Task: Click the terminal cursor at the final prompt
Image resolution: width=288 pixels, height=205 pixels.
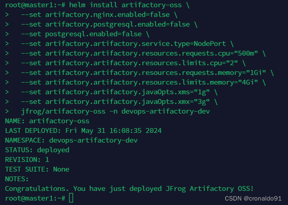Action: click(x=71, y=198)
